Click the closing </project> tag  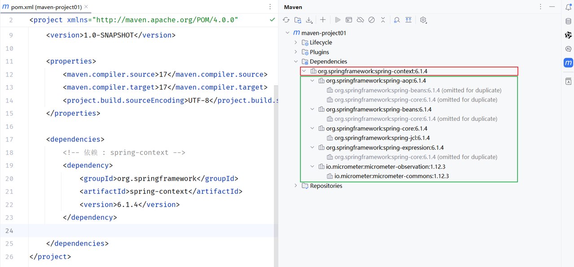coord(50,257)
